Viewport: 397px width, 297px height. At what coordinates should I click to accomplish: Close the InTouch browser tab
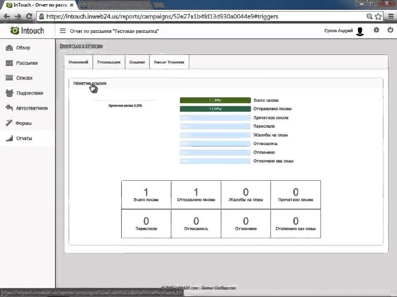point(72,5)
